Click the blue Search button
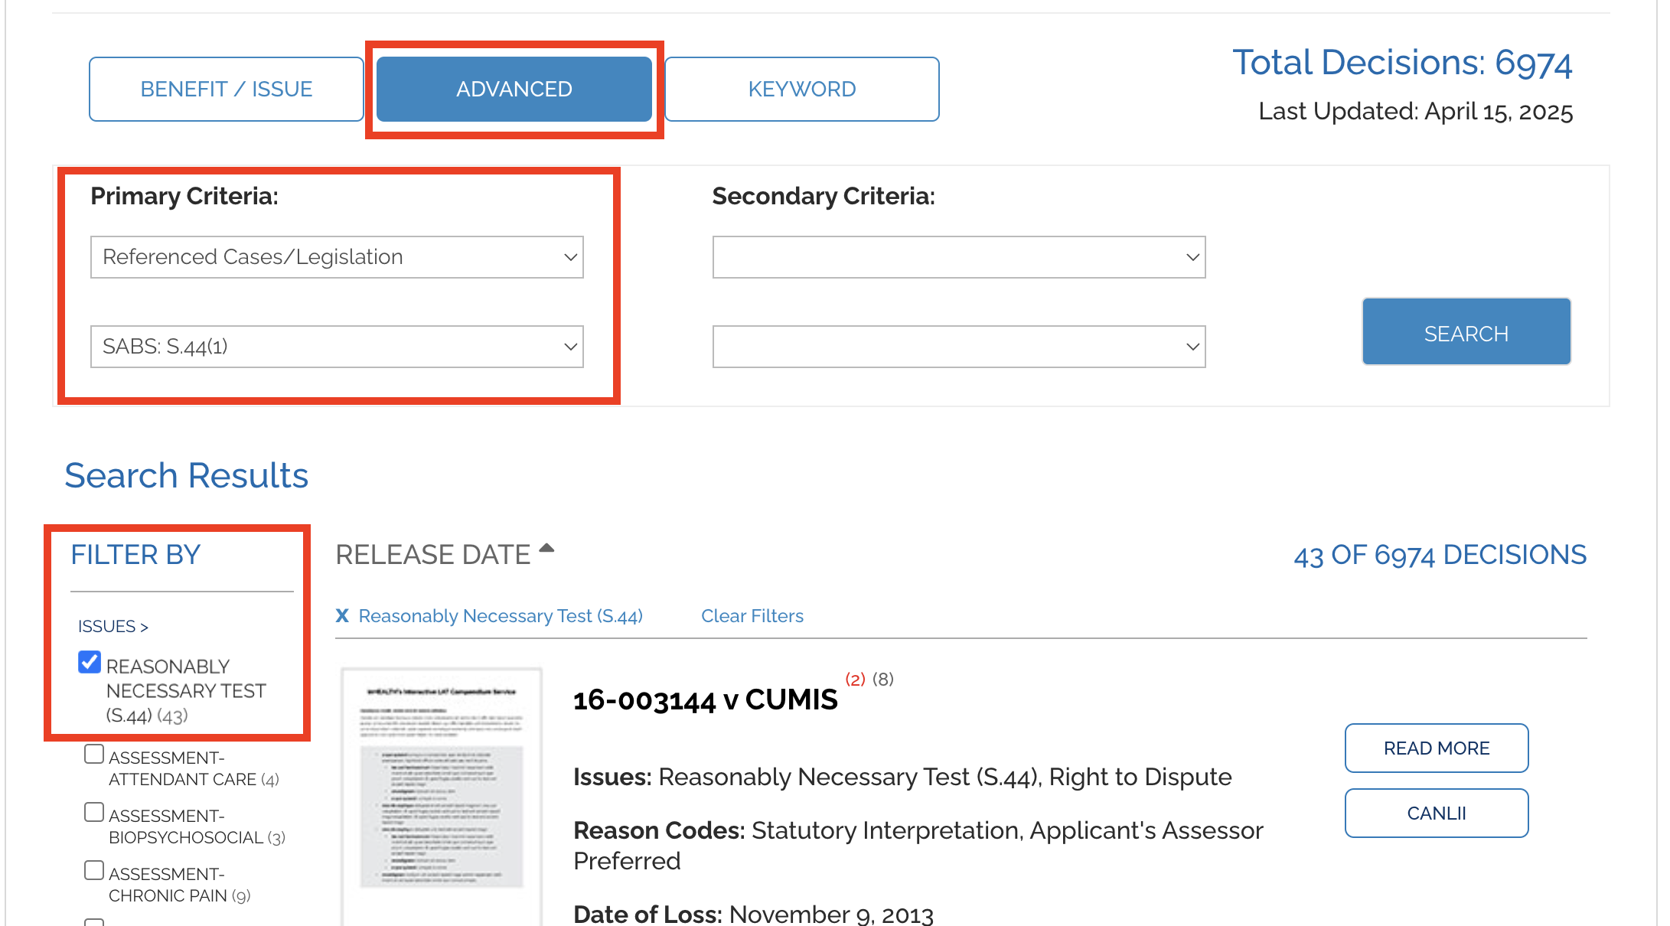This screenshot has height=926, width=1670. click(x=1466, y=332)
